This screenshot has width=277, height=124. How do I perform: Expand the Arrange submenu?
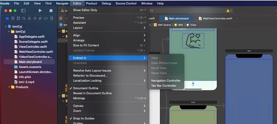(108, 40)
